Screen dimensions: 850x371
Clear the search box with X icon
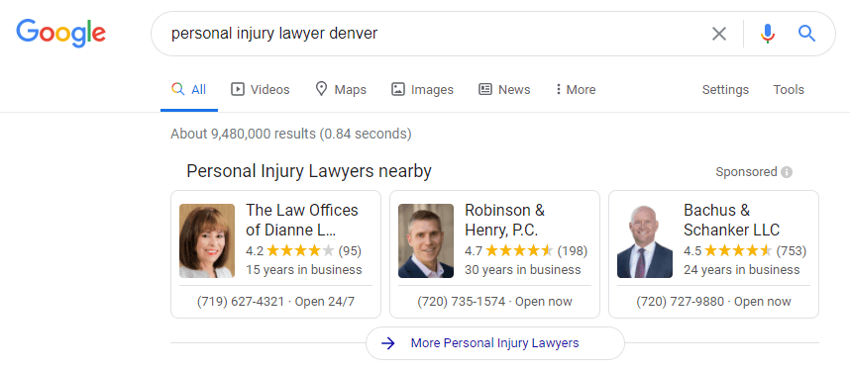719,34
